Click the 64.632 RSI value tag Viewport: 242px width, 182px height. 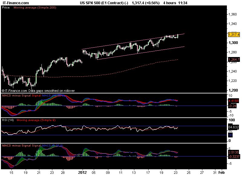click(x=233, y=127)
